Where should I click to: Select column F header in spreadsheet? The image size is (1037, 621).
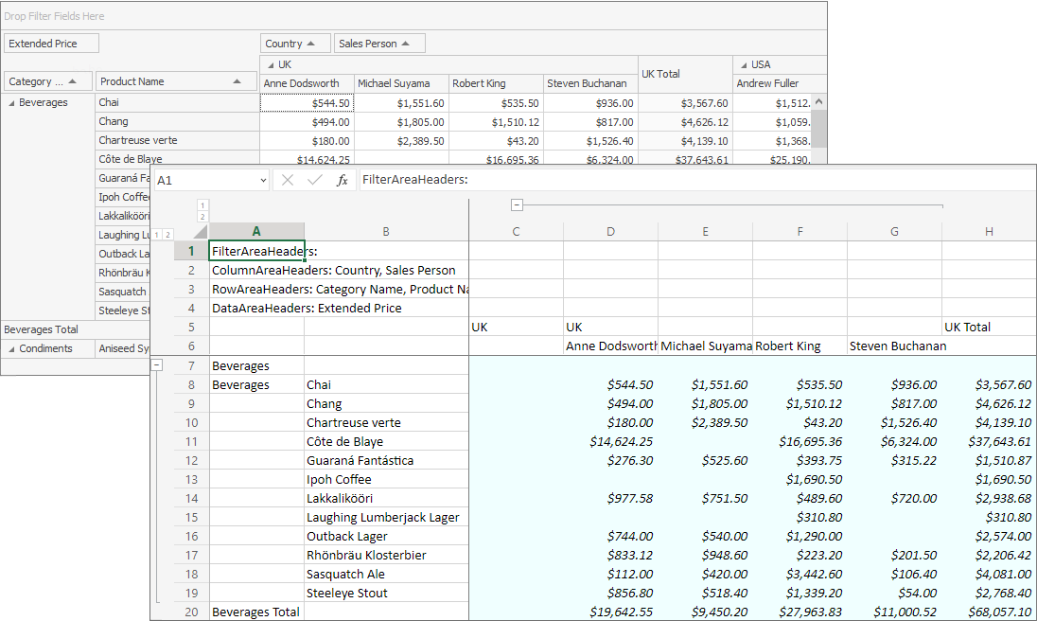click(x=800, y=232)
